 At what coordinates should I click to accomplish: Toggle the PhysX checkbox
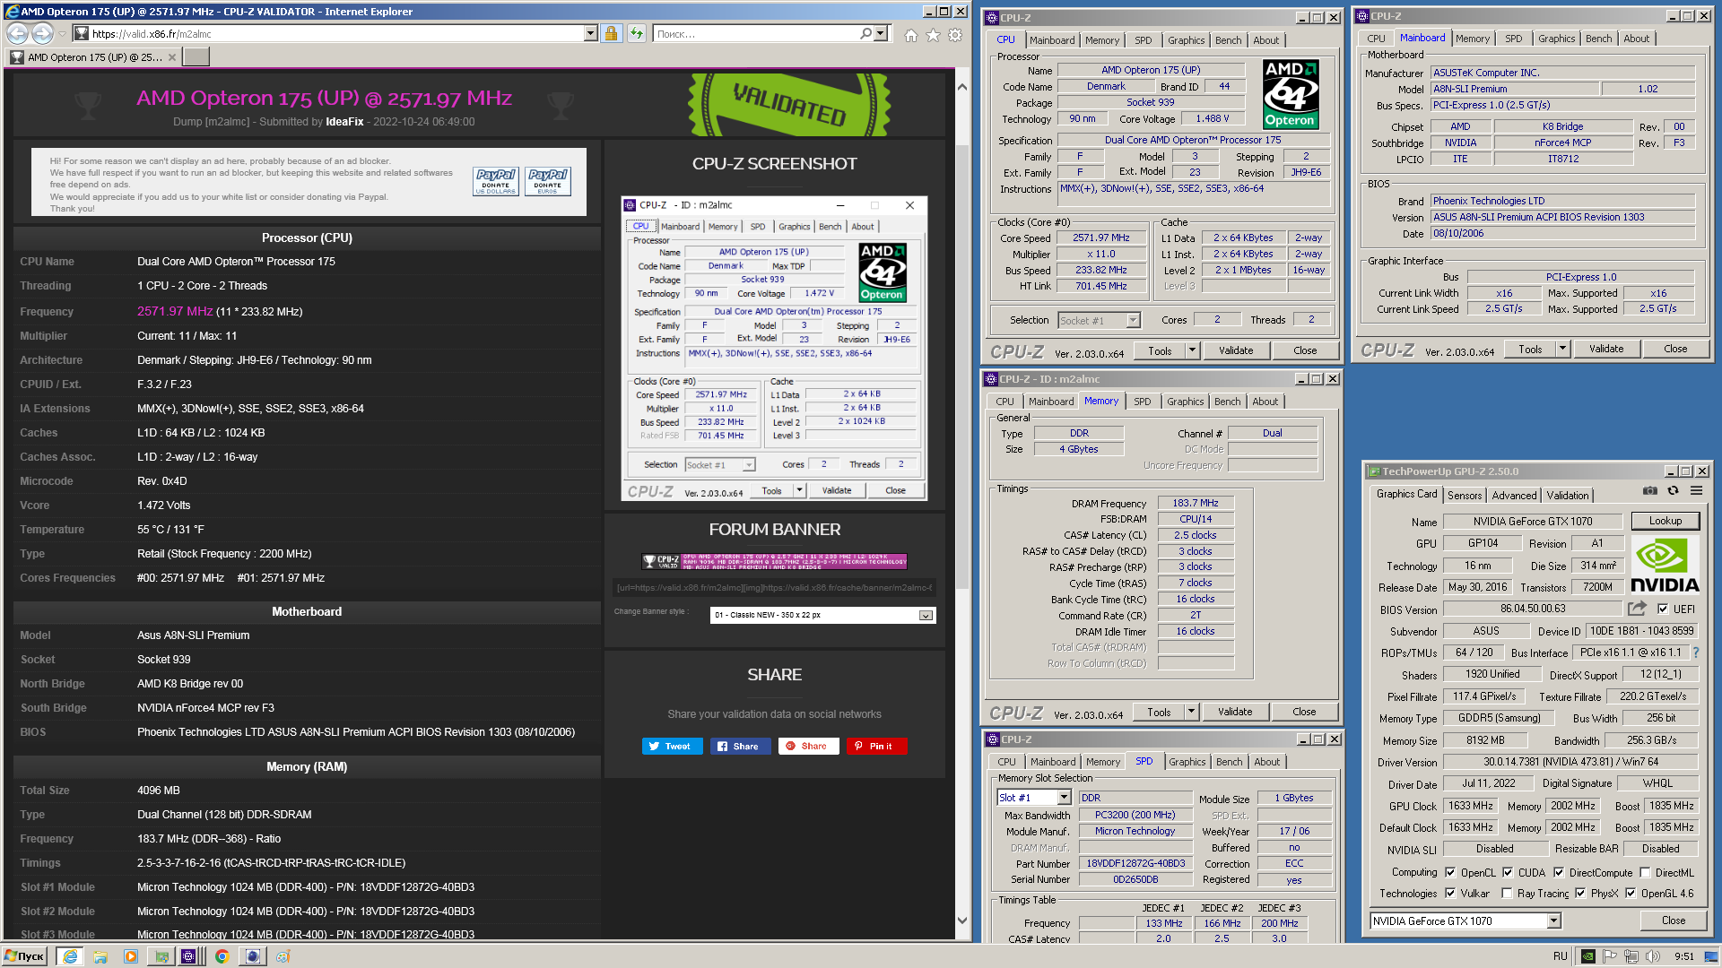pyautogui.click(x=1580, y=894)
